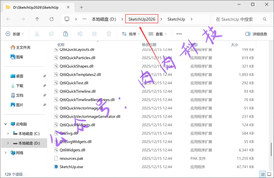Expand hidden path ellipsis in address bar
274x178 pixels.
click(x=84, y=19)
